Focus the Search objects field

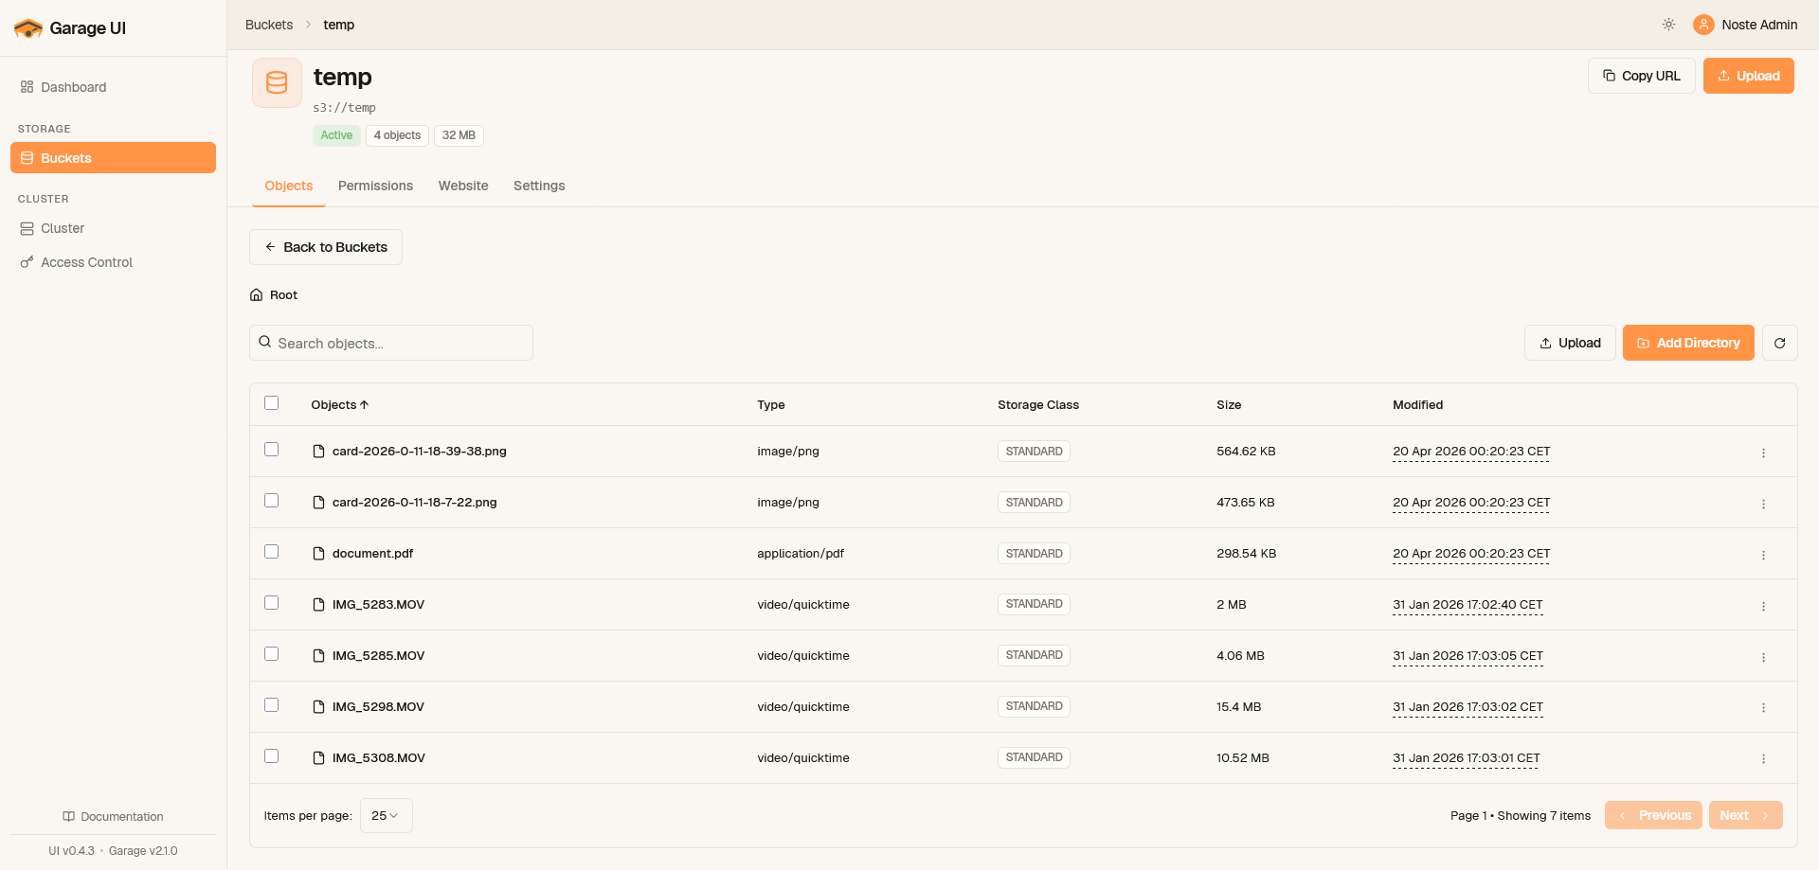pyautogui.click(x=391, y=343)
